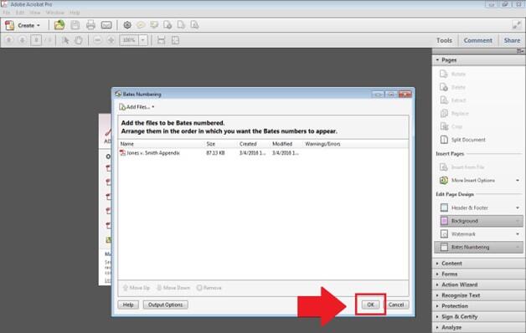Expand the Action Wizard section

click(x=478, y=284)
